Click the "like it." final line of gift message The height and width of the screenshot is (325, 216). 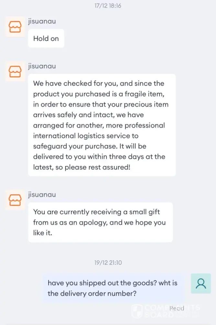(42, 233)
